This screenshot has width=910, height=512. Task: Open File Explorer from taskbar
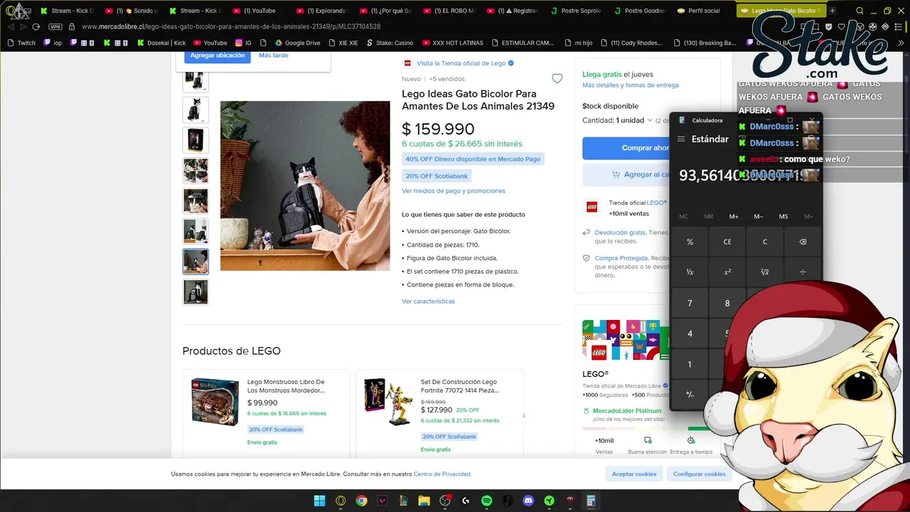(x=424, y=501)
